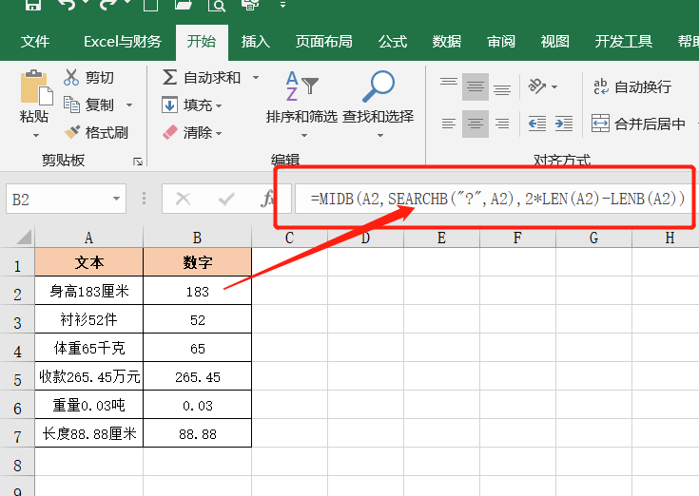Open the Formulas (公式) tab
The width and height of the screenshot is (699, 496).
(x=393, y=41)
